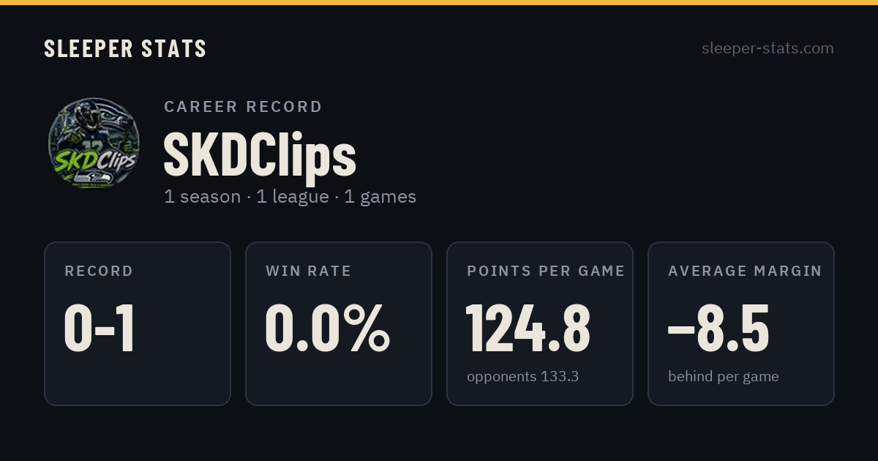
Task: Click the −8.5 margin value
Action: tap(718, 329)
